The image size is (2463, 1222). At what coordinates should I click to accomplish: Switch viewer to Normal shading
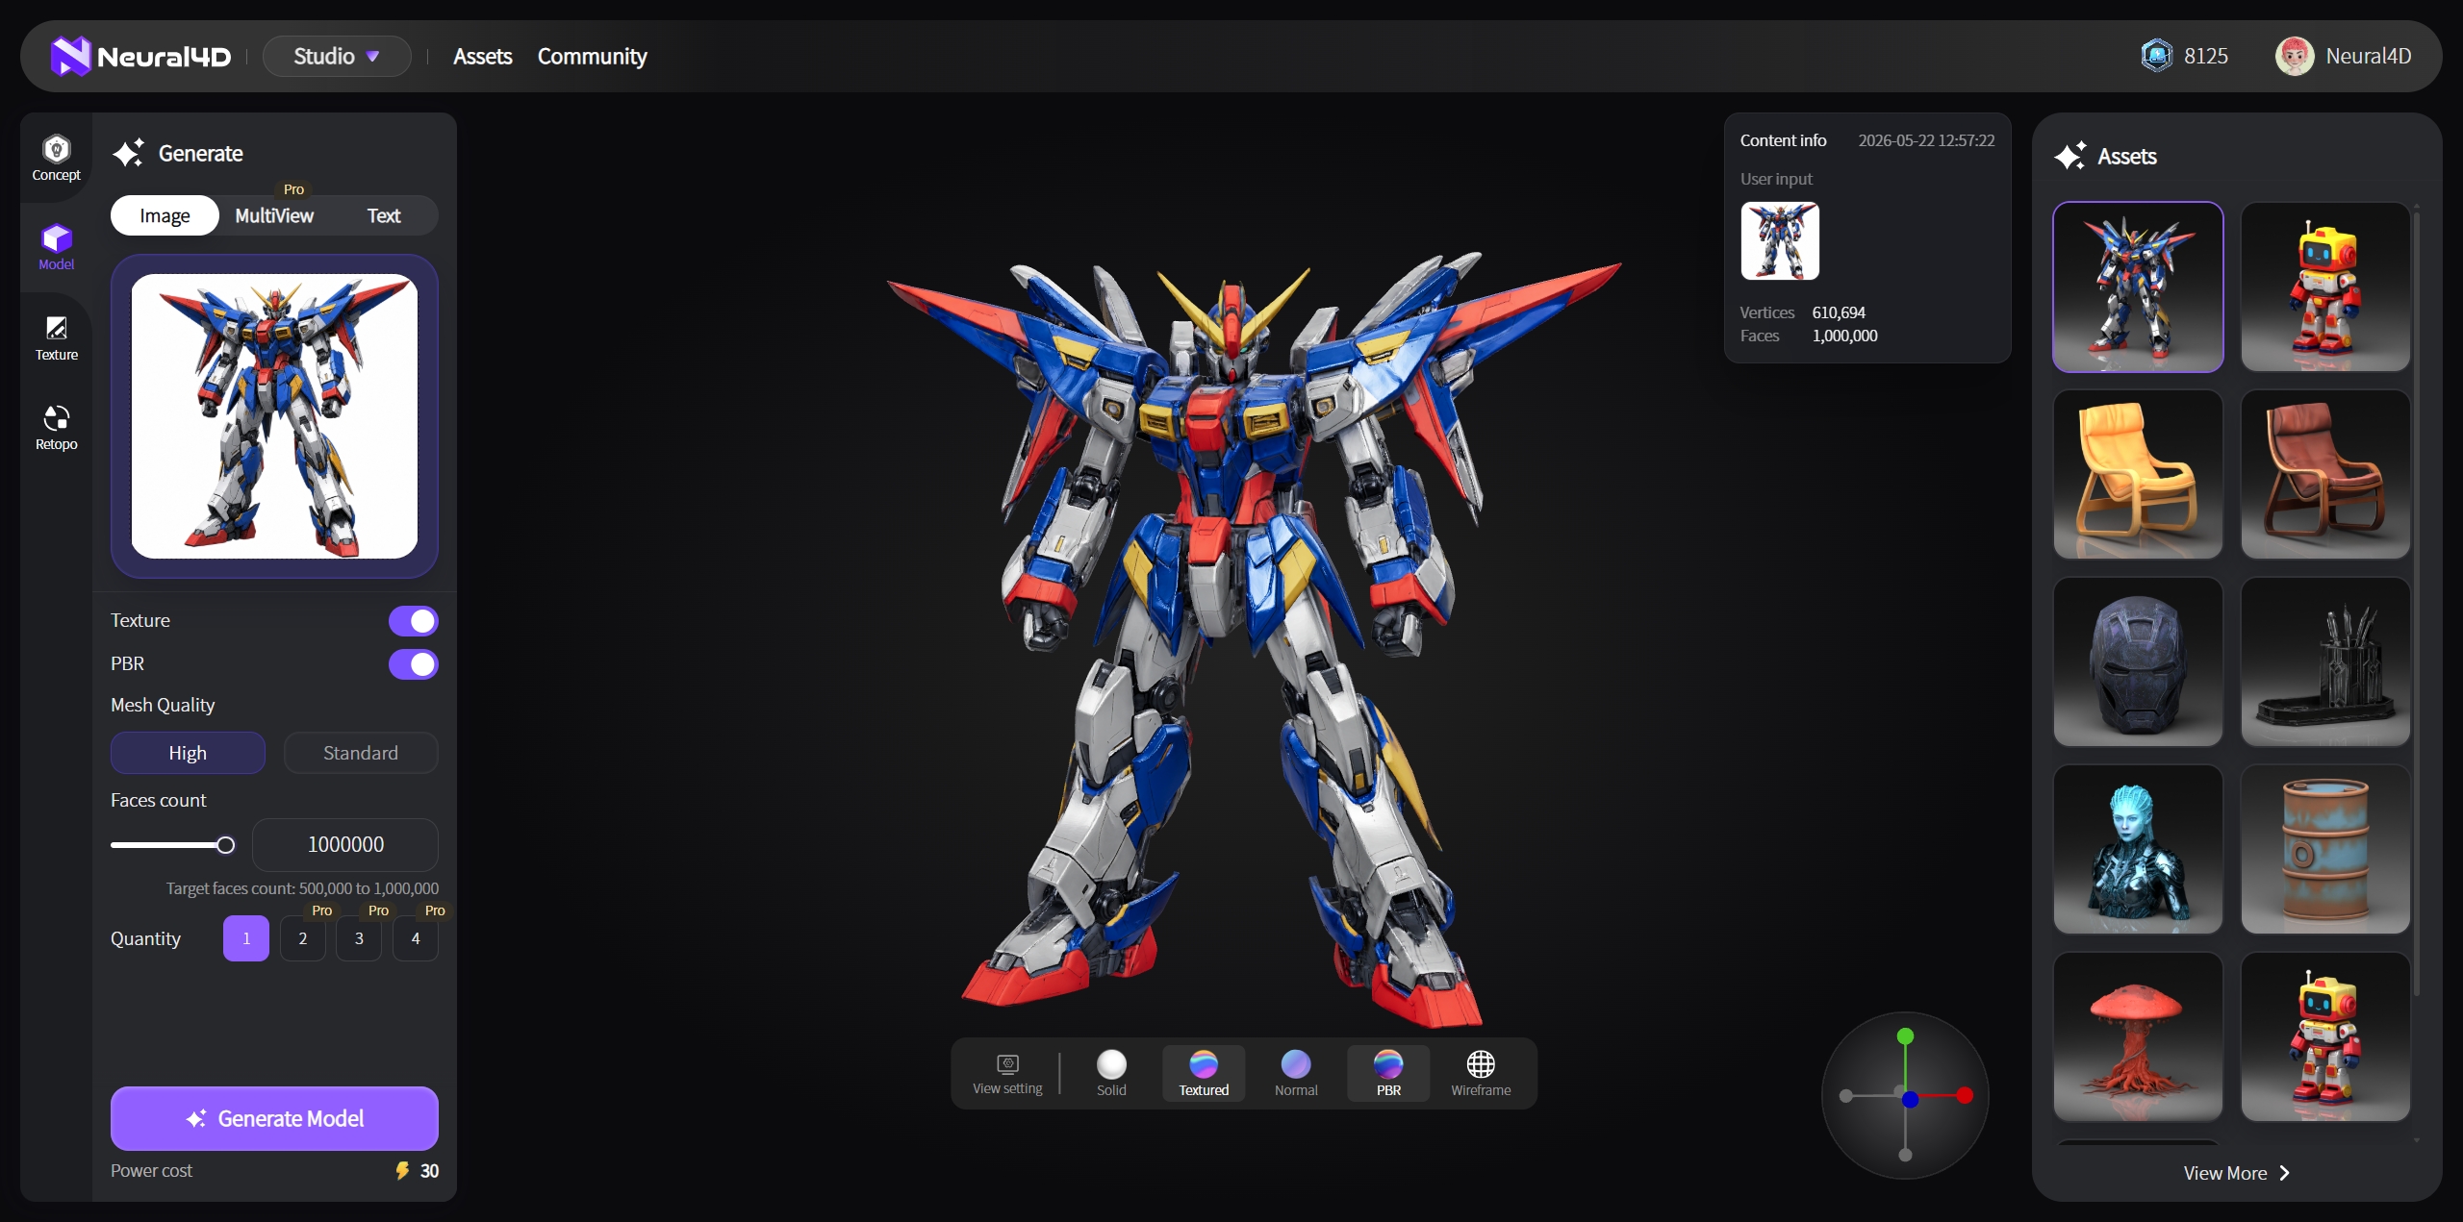point(1296,1073)
